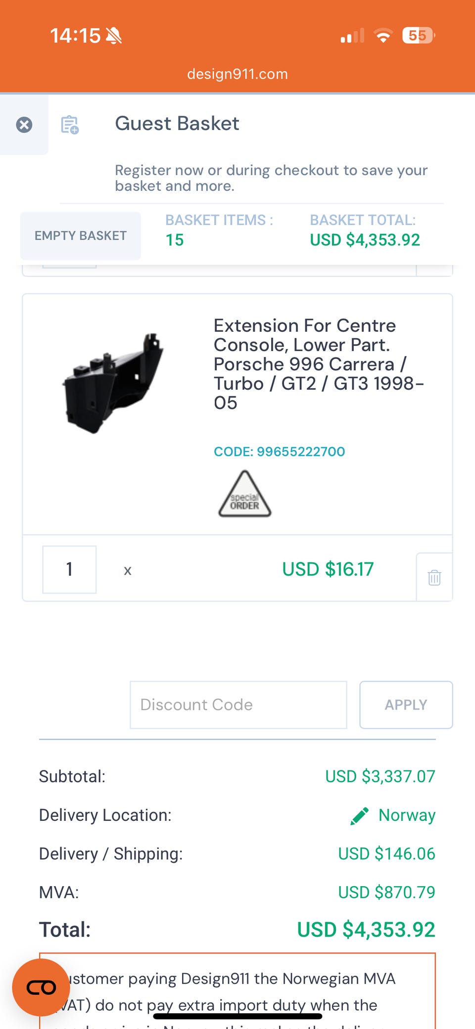Screen dimensions: 475x1029
Task: Tap the basket total USD $4,353.92 in header
Action: tap(365, 240)
